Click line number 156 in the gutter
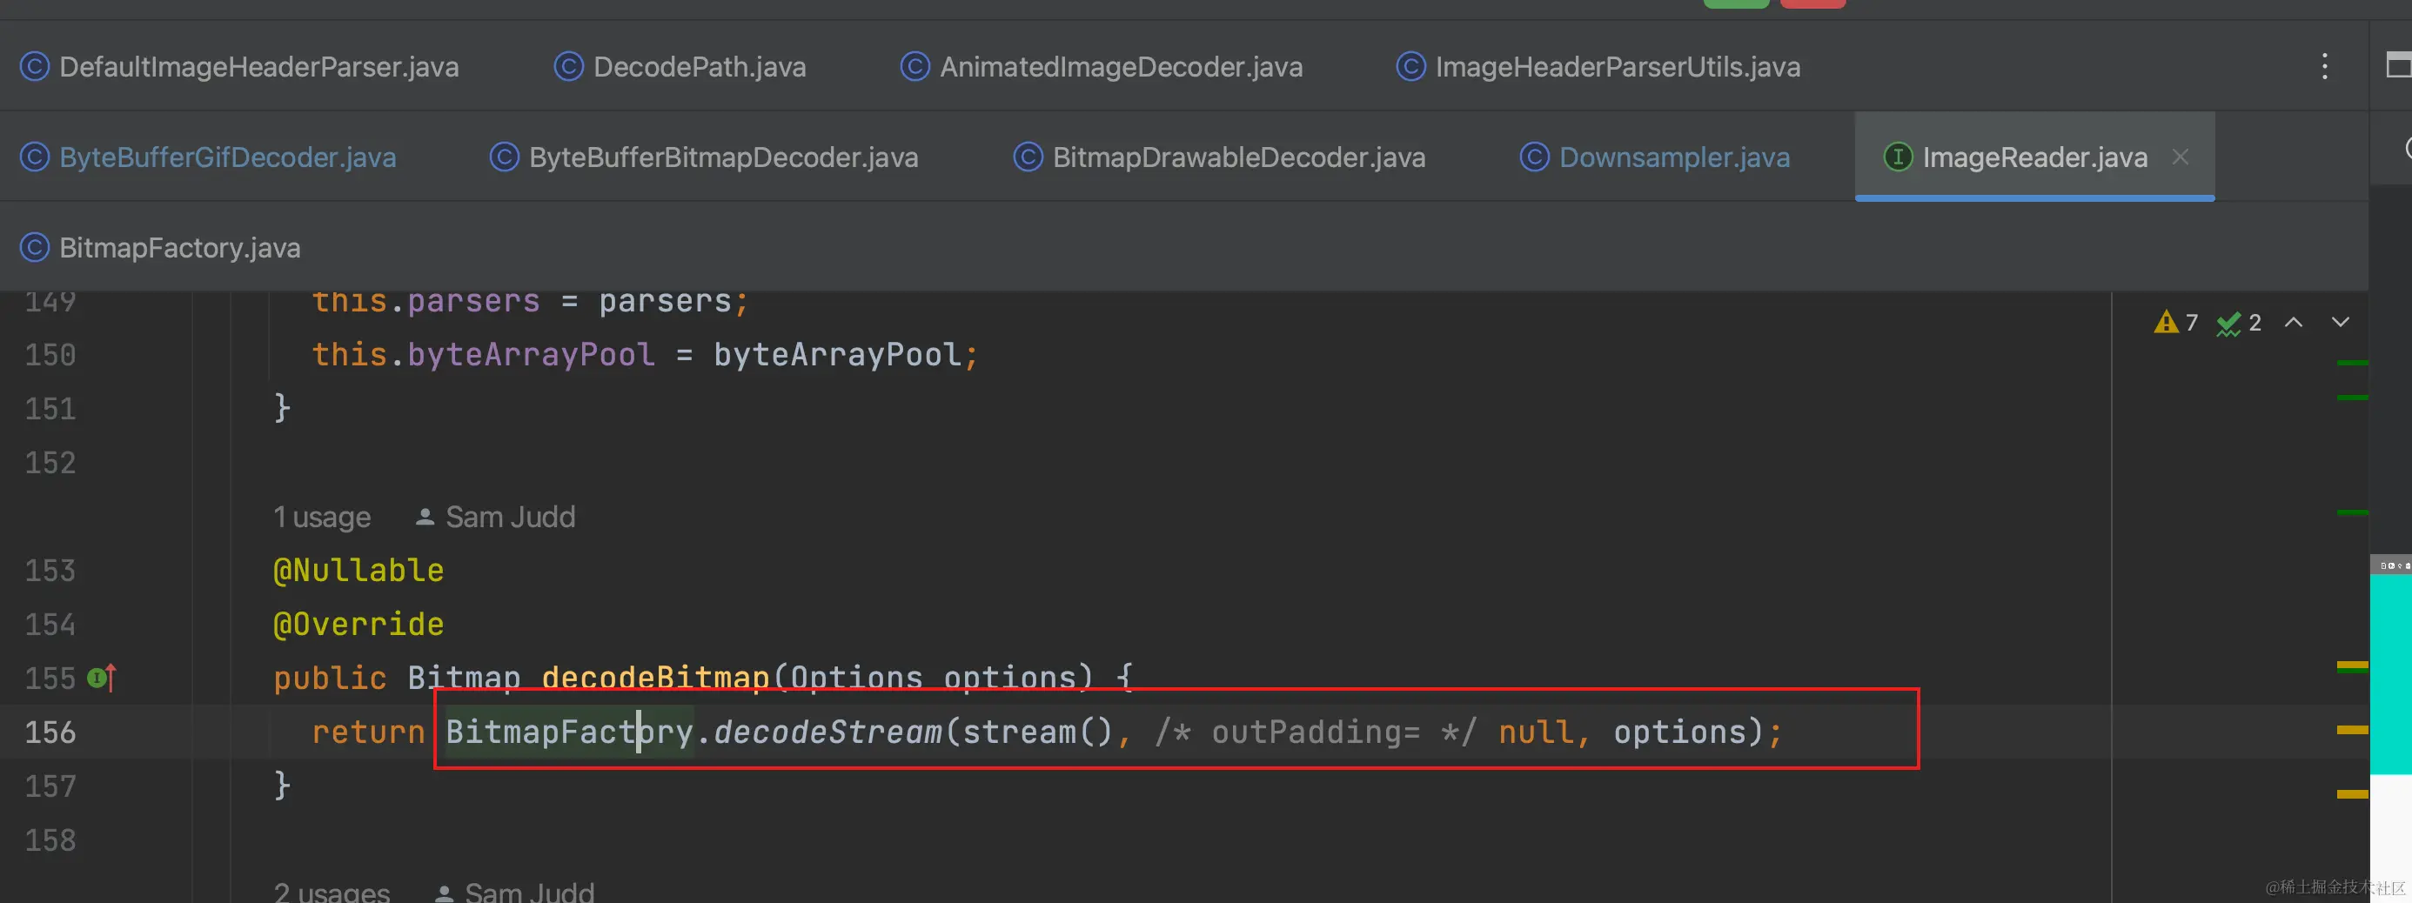The height and width of the screenshot is (903, 2412). click(x=50, y=732)
